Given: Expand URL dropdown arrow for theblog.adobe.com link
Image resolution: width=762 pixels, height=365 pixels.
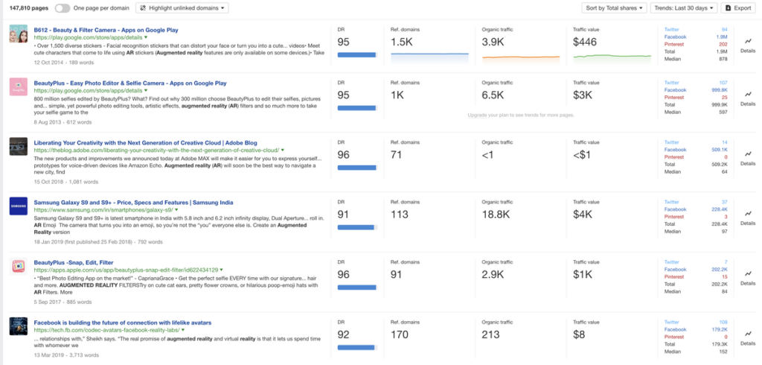Looking at the screenshot, I should click(x=282, y=150).
